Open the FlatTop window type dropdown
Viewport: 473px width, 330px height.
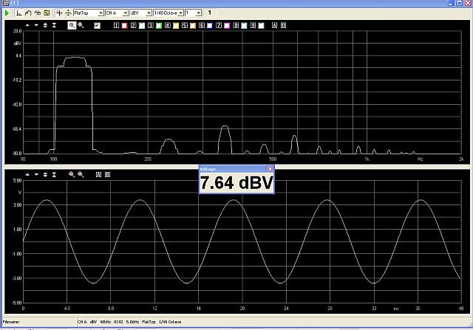click(x=99, y=13)
